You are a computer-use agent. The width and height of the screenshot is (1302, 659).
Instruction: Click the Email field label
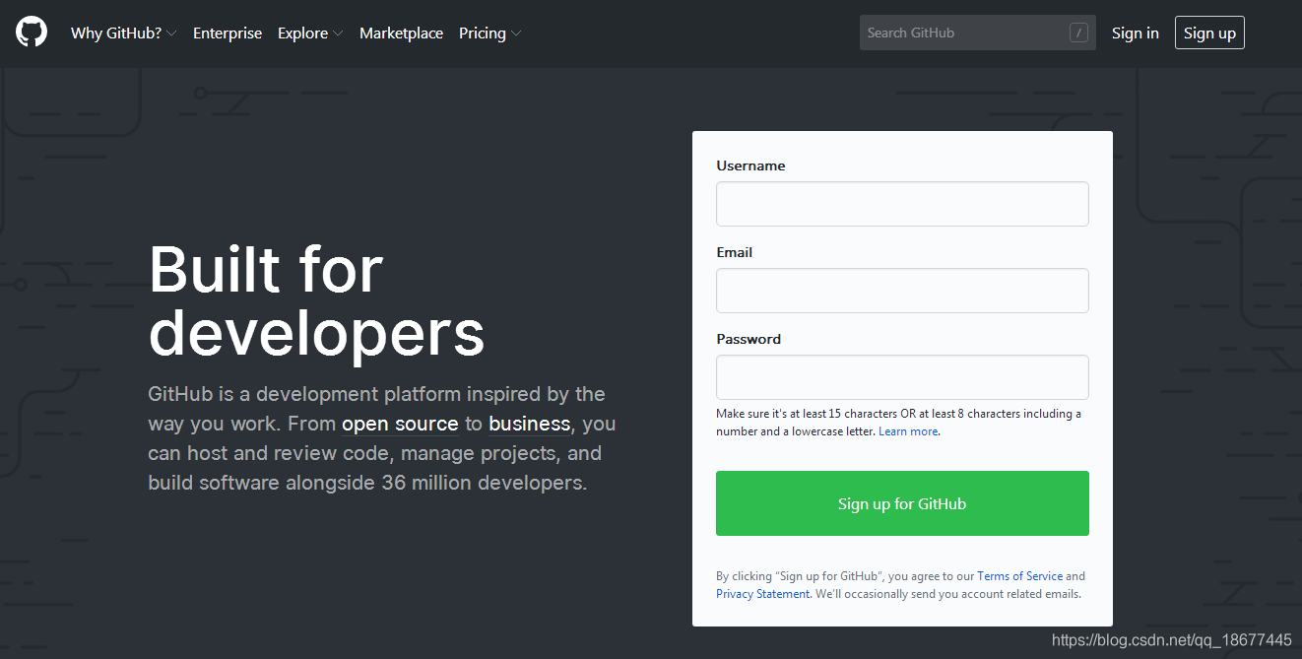(734, 252)
